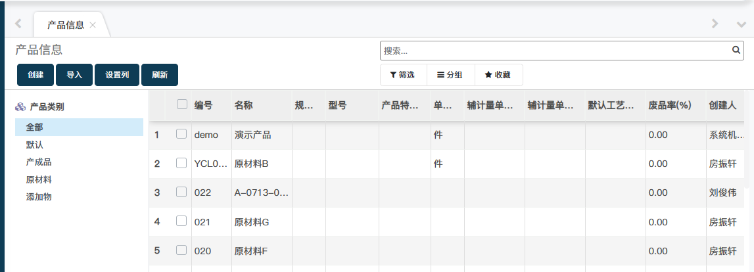
Task: Select checkbox for row 022
Action: pyautogui.click(x=181, y=192)
